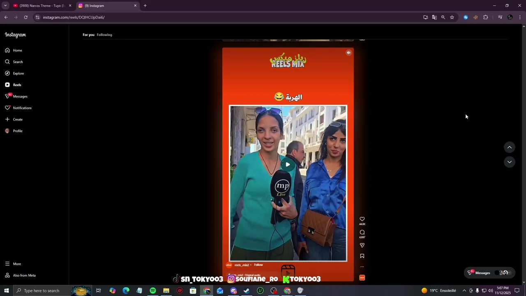The width and height of the screenshot is (526, 296).
Task: Open the reel audio thumbnail
Action: click(x=362, y=277)
